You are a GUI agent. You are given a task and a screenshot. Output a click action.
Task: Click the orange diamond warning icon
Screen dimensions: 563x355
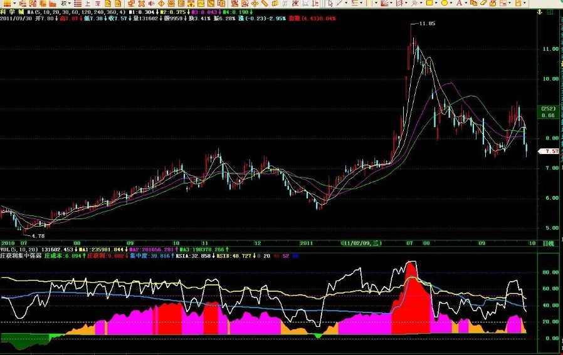click(x=161, y=4)
